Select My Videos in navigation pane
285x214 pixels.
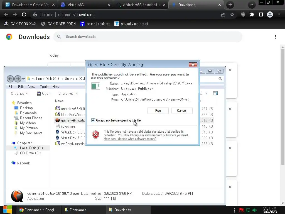click(25, 123)
